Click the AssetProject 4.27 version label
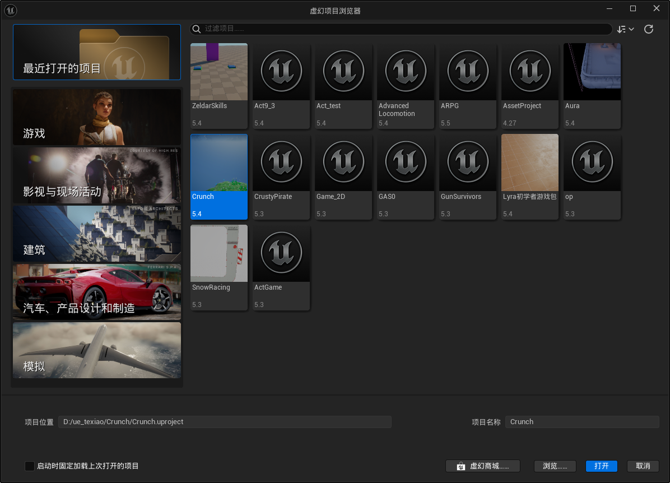Image resolution: width=670 pixels, height=483 pixels. coord(509,123)
